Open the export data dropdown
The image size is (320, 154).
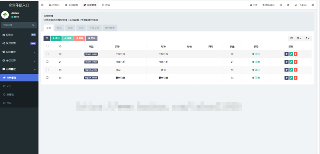tap(308, 38)
